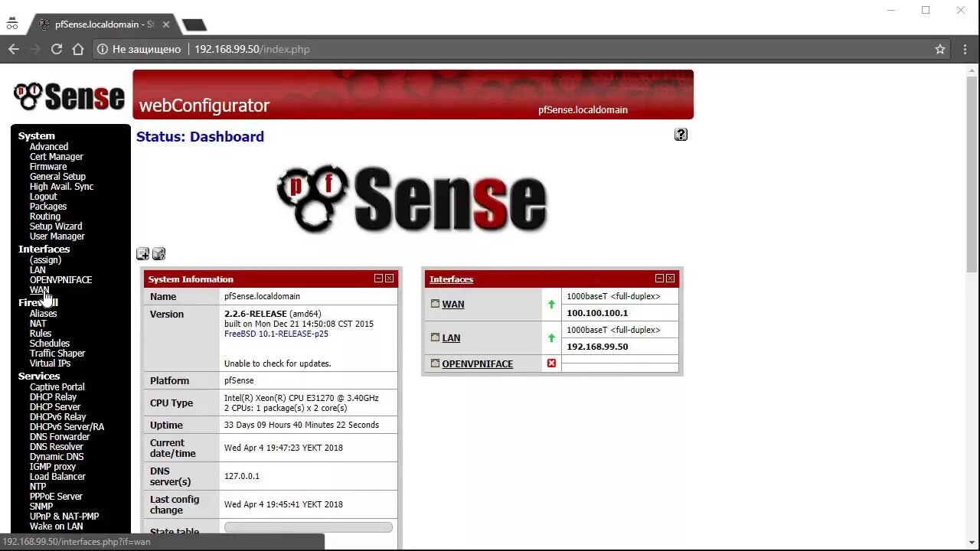Viewport: 980px width, 551px height.
Task: Click the Interfaces heading in the sidebar
Action: [44, 249]
